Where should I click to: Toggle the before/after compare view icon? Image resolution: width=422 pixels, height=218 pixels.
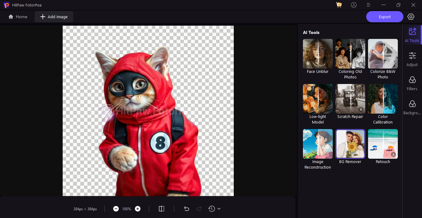[162, 209]
